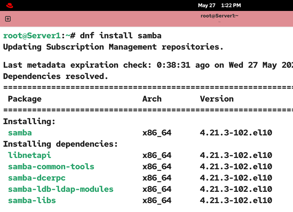293x212 pixels.
Task: Click x86_64 in the samba-common-tools row
Action: (x=157, y=167)
